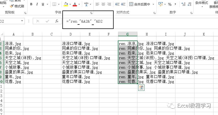
Task: Cancel formula entry X button
Action: (38, 21)
